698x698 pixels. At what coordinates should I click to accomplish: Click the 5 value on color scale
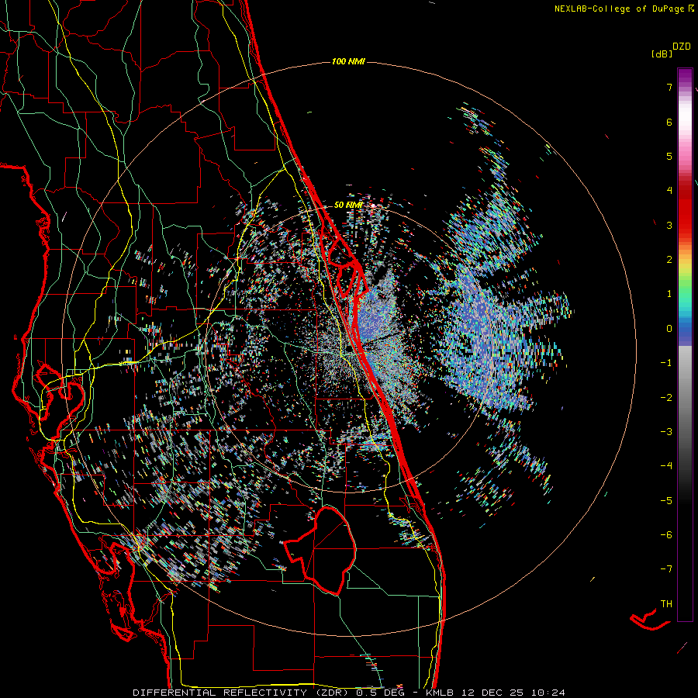(669, 156)
